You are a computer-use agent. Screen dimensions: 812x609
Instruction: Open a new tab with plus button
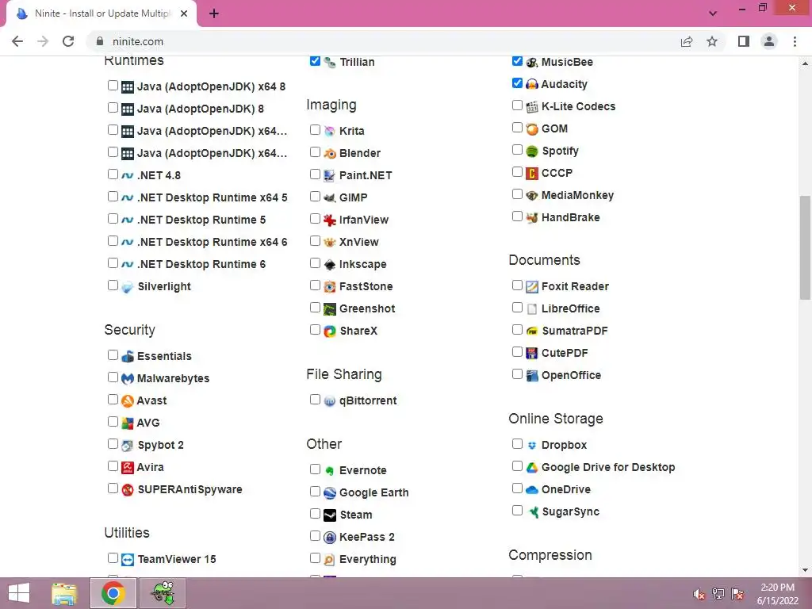click(214, 13)
